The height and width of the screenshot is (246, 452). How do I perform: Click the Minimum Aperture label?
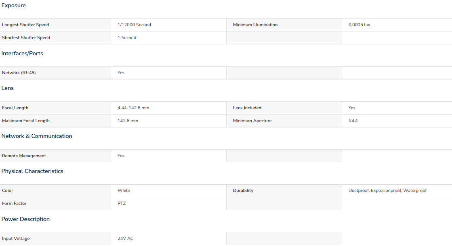(252, 121)
